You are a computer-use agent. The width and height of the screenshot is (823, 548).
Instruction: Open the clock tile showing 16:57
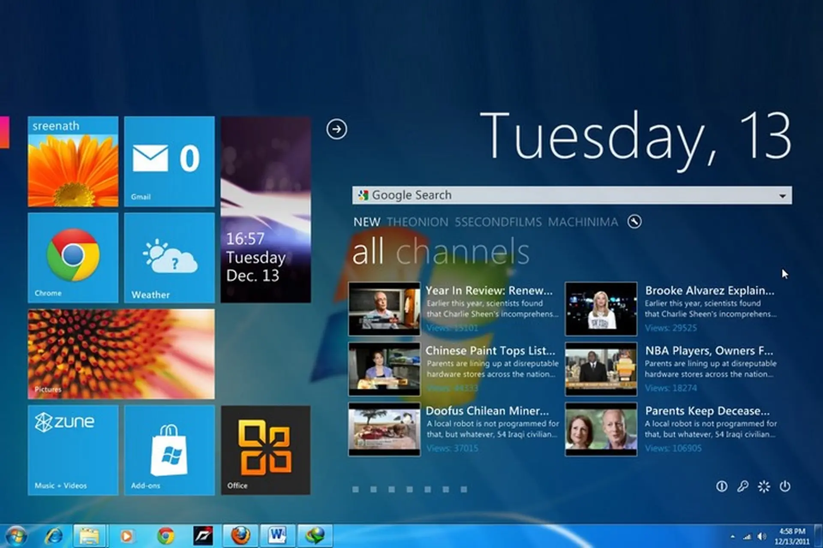coord(266,210)
